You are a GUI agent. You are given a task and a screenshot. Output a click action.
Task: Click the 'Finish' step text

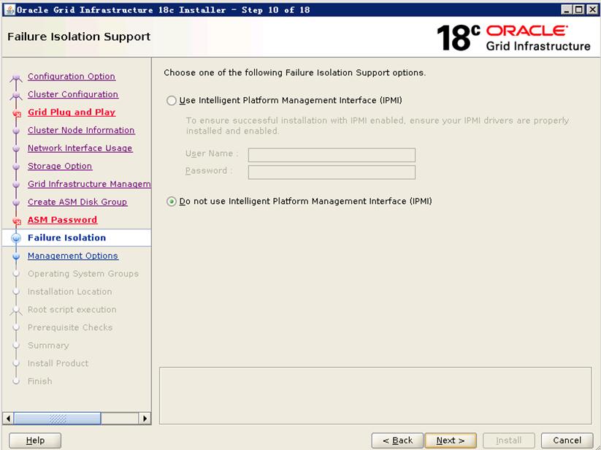tap(40, 381)
